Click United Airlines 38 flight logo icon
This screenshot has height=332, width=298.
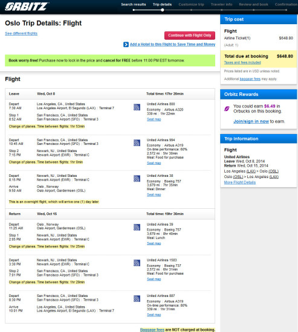click(137, 179)
